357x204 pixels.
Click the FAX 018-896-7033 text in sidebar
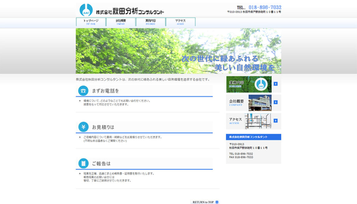241,157
